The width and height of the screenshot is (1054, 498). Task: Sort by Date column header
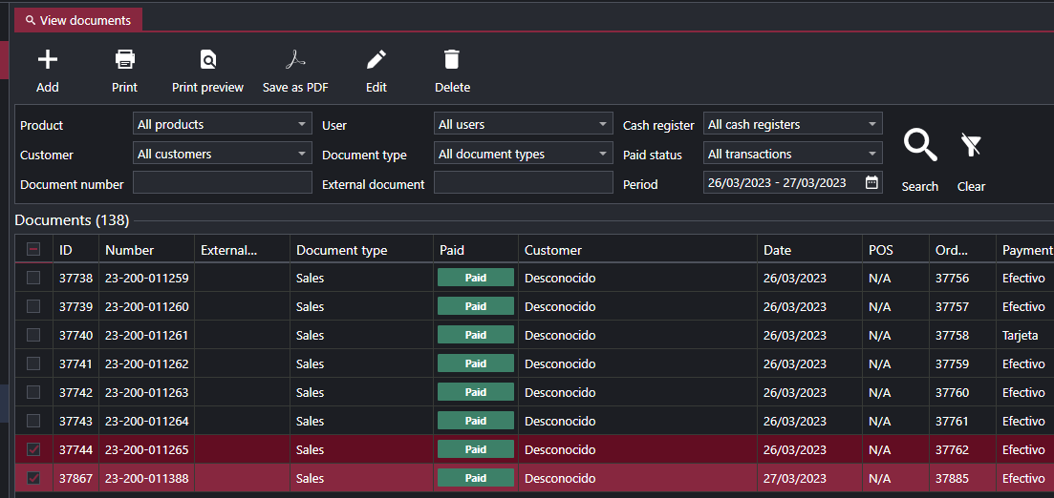pyautogui.click(x=777, y=250)
